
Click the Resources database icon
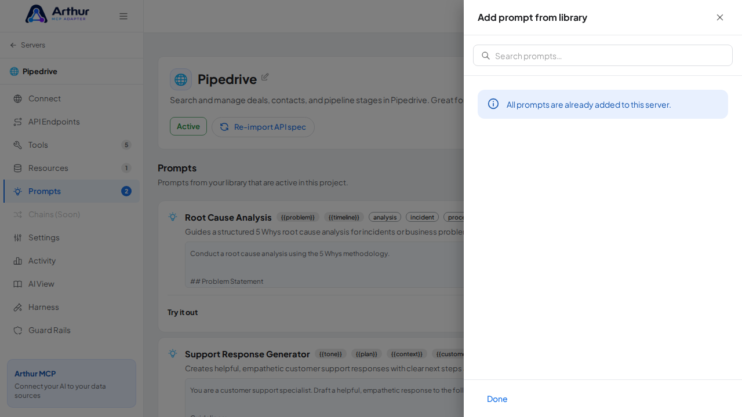[18, 168]
